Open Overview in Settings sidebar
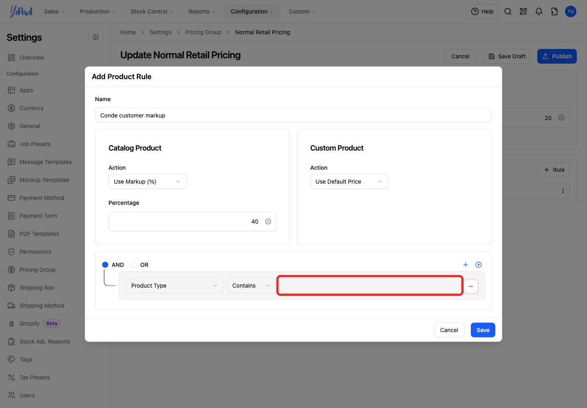 pos(26,58)
